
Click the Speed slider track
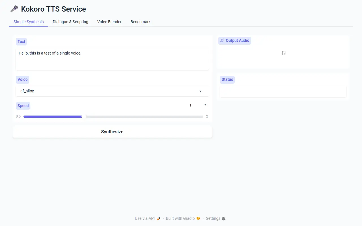tap(113, 117)
